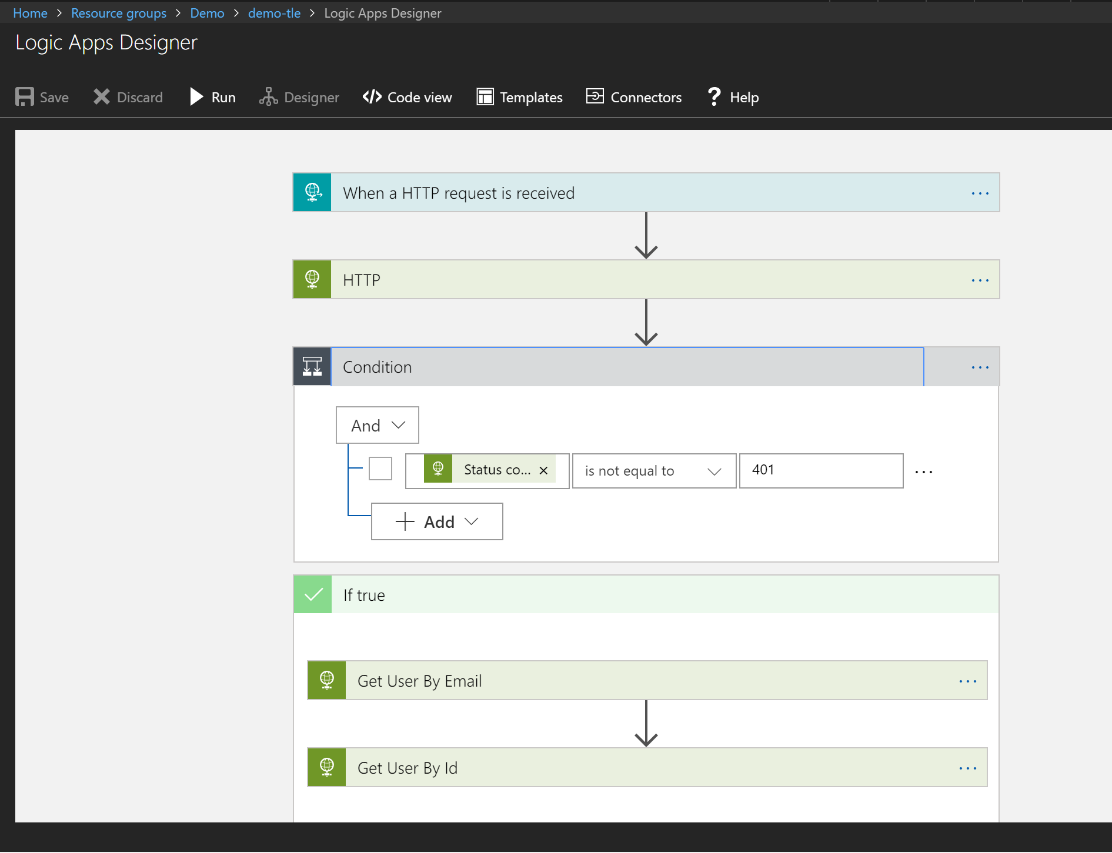Click the Help question mark icon
The width and height of the screenshot is (1112, 853).
[714, 97]
